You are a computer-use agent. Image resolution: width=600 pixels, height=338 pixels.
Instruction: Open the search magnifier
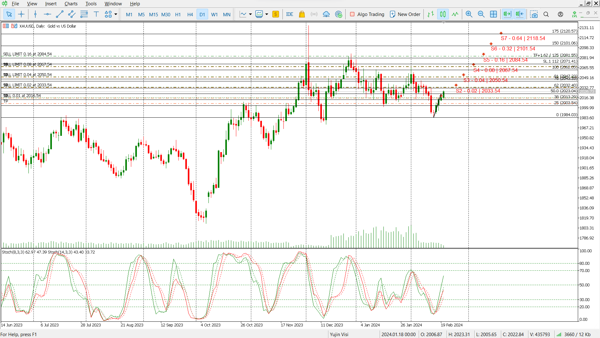546,14
